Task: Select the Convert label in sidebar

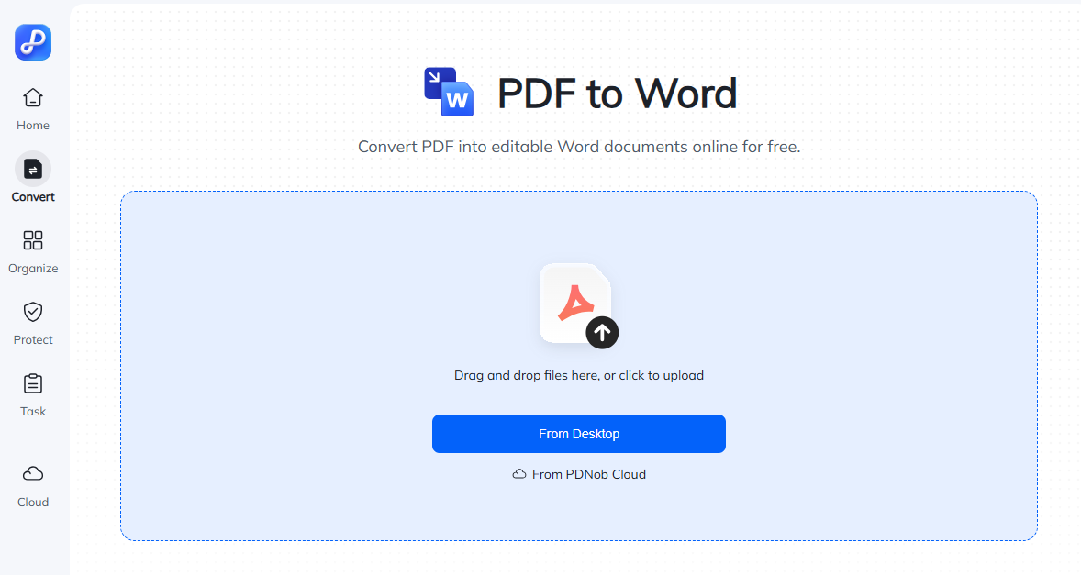Action: coord(32,196)
